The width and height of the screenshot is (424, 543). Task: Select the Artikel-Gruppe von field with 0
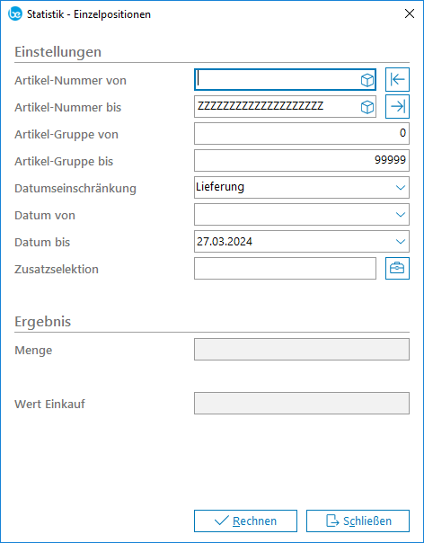pyautogui.click(x=302, y=134)
